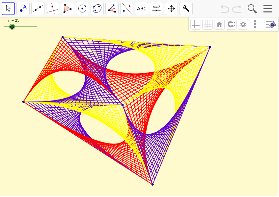Click the Redo arrow
The image size is (279, 197).
point(237,9)
